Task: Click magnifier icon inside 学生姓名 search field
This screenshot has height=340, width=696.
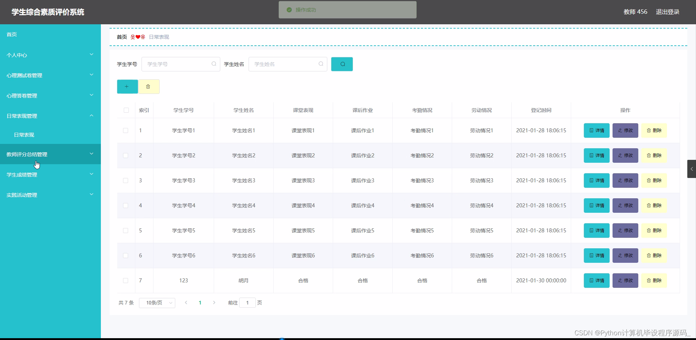Action: (x=321, y=64)
